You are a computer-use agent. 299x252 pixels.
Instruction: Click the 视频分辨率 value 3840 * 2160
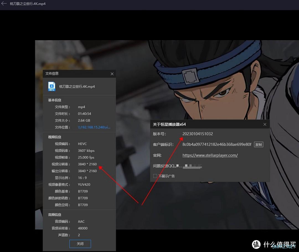87,164
